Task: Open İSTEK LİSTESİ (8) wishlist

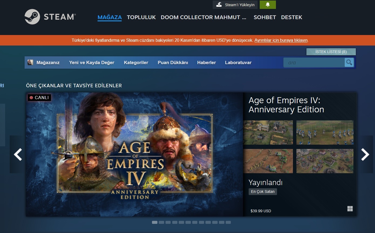Action: click(331, 52)
